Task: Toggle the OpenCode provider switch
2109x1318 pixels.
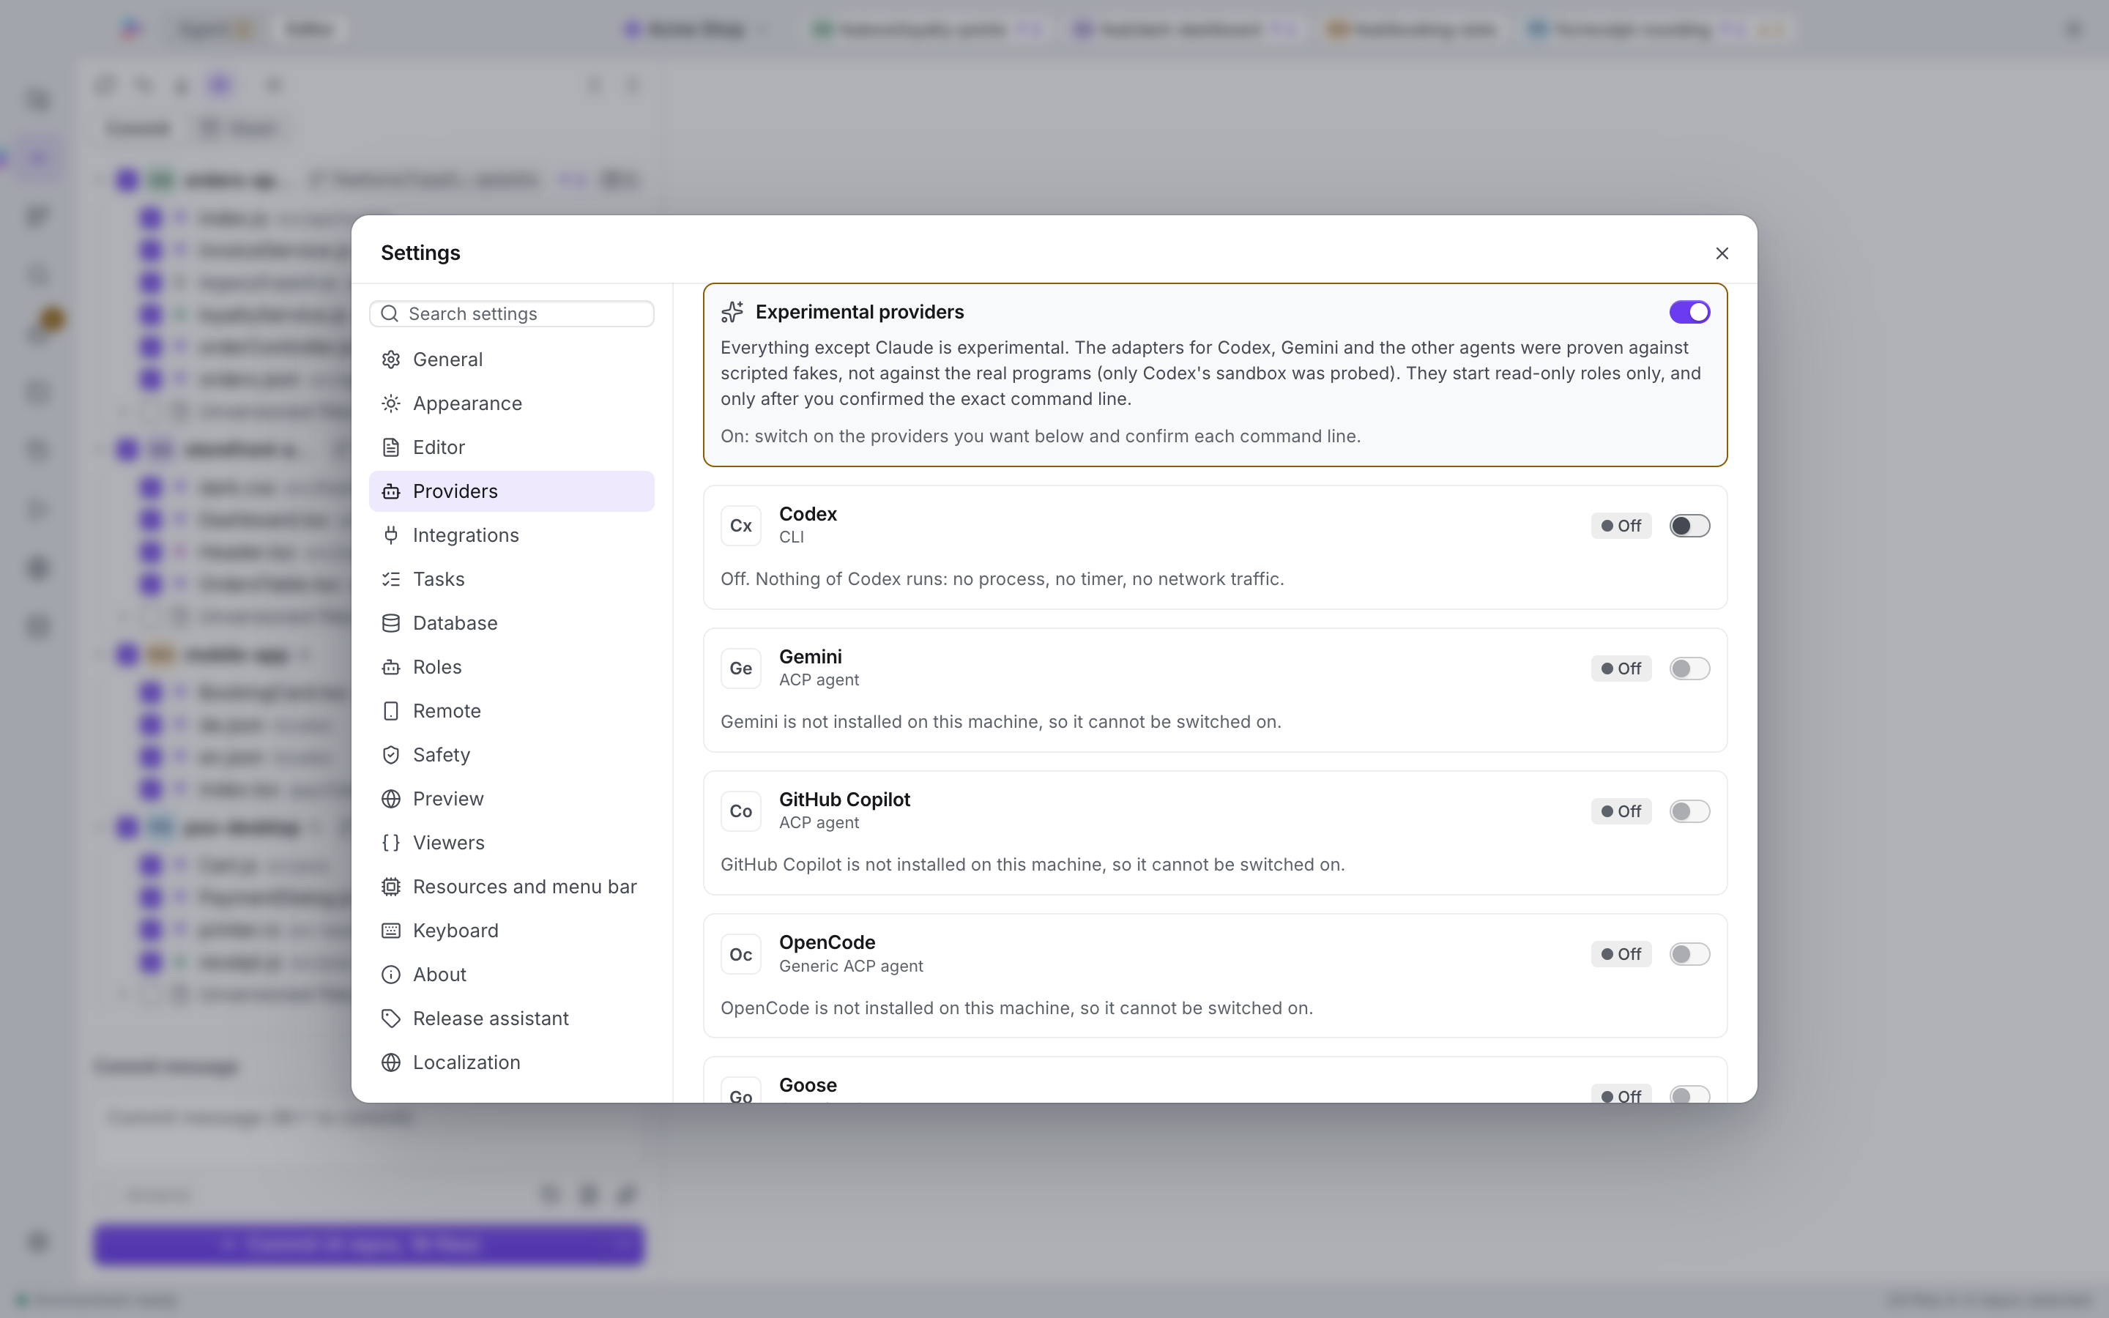Action: point(1689,955)
